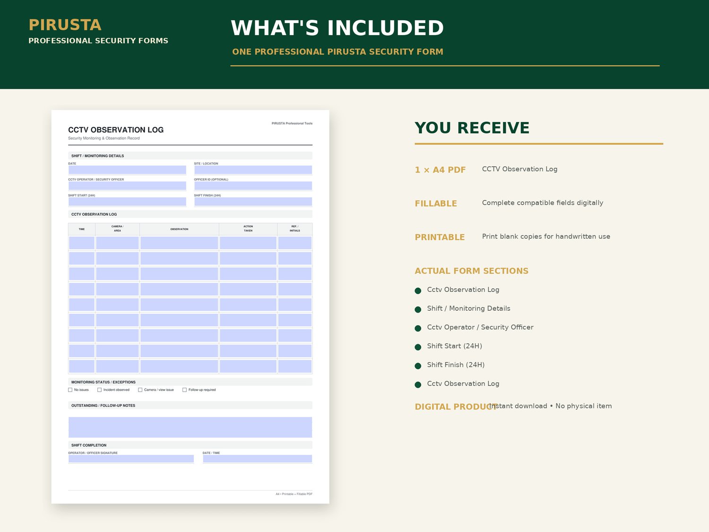Image resolution: width=709 pixels, height=532 pixels.
Task: Click the Operator / Officer Signature field
Action: pyautogui.click(x=131, y=459)
